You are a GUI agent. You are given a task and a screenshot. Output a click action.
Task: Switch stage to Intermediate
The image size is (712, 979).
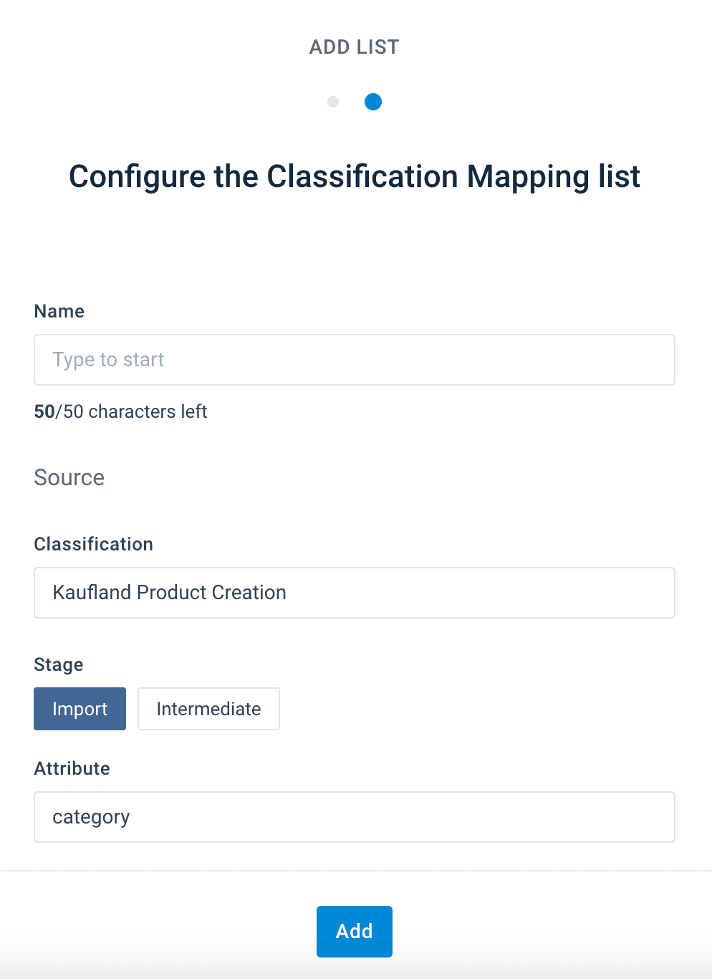[208, 709]
